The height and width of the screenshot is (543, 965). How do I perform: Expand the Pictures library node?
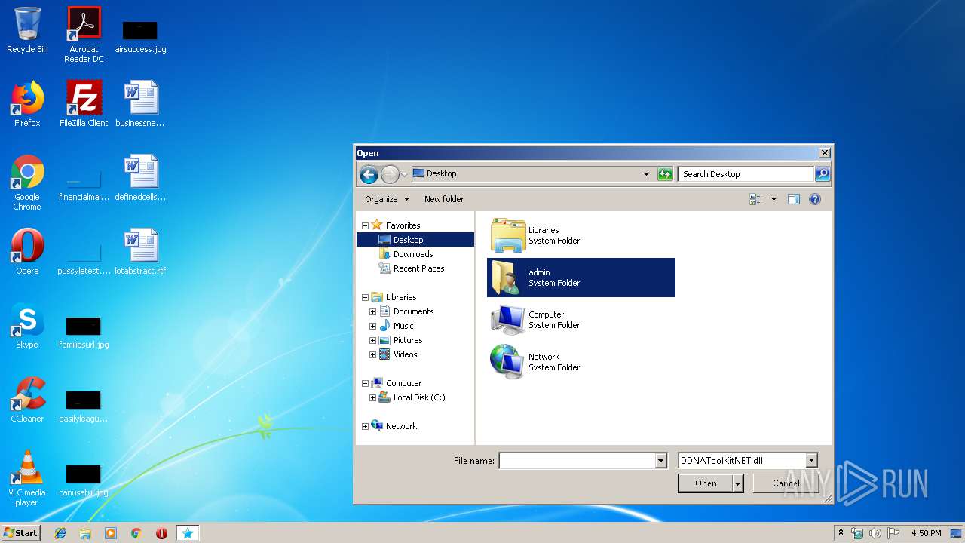[372, 340]
